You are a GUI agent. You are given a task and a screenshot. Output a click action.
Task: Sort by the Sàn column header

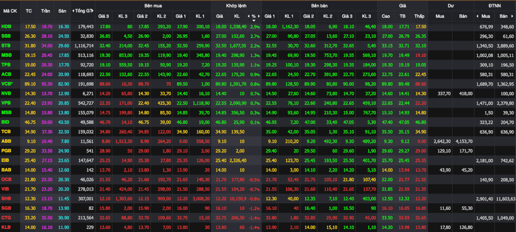tap(62, 11)
